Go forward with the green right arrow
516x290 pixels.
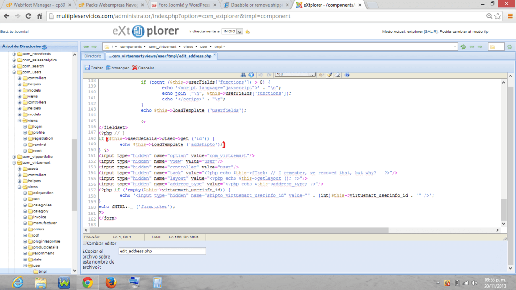click(94, 47)
